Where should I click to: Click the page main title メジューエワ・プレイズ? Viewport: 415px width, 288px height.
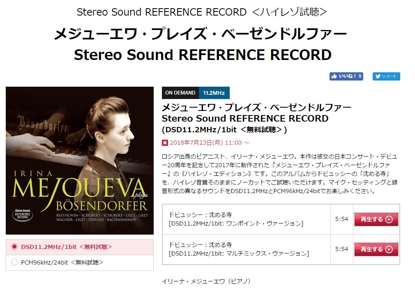tap(201, 34)
